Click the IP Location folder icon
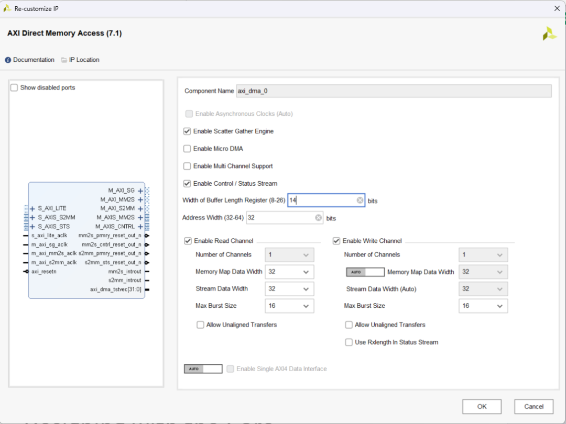The width and height of the screenshot is (566, 424). pos(64,60)
